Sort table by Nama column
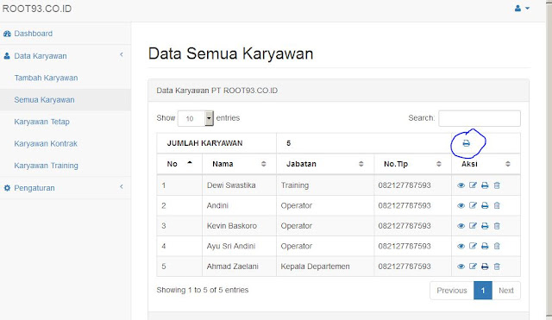 click(239, 164)
